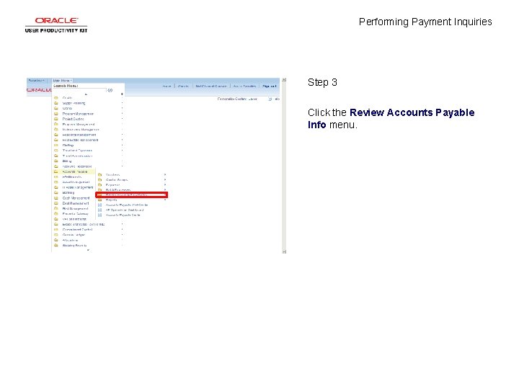The image size is (519, 389).
Task: Click the page scrollbar down arrow
Action: pos(284,251)
